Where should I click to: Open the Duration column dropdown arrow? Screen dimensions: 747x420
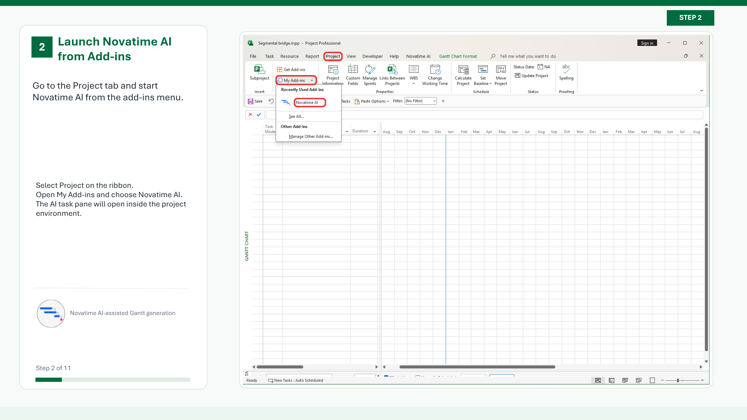pyautogui.click(x=375, y=131)
